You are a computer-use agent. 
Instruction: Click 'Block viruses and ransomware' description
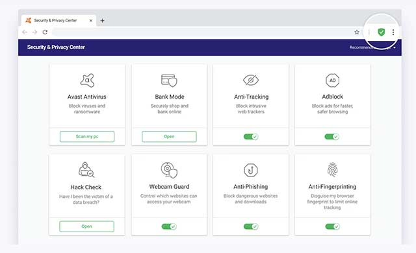click(x=87, y=109)
